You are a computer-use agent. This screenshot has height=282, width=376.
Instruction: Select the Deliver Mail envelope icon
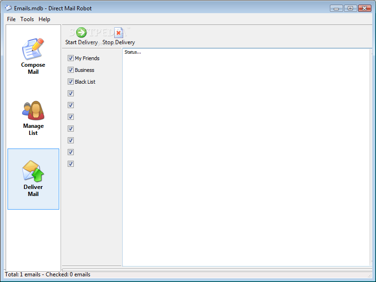(x=33, y=171)
